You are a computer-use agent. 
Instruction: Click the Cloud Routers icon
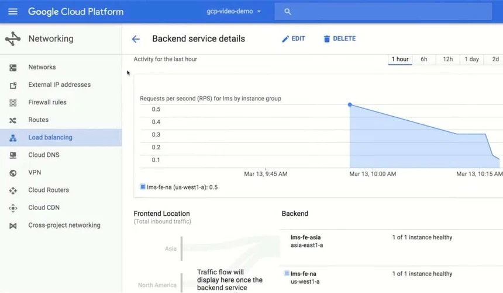13,190
